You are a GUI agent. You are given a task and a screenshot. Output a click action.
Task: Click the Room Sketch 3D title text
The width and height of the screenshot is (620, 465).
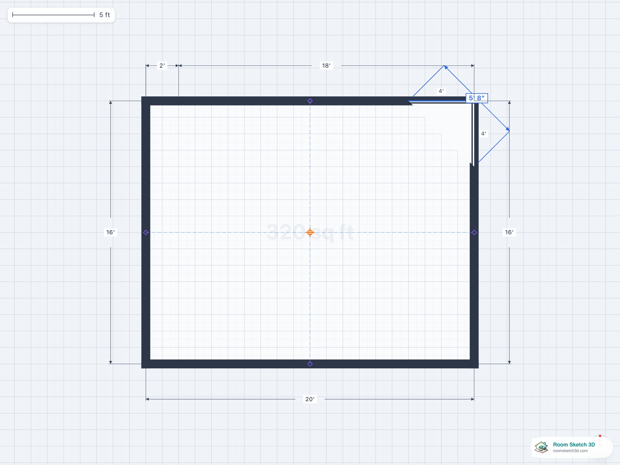coord(574,444)
